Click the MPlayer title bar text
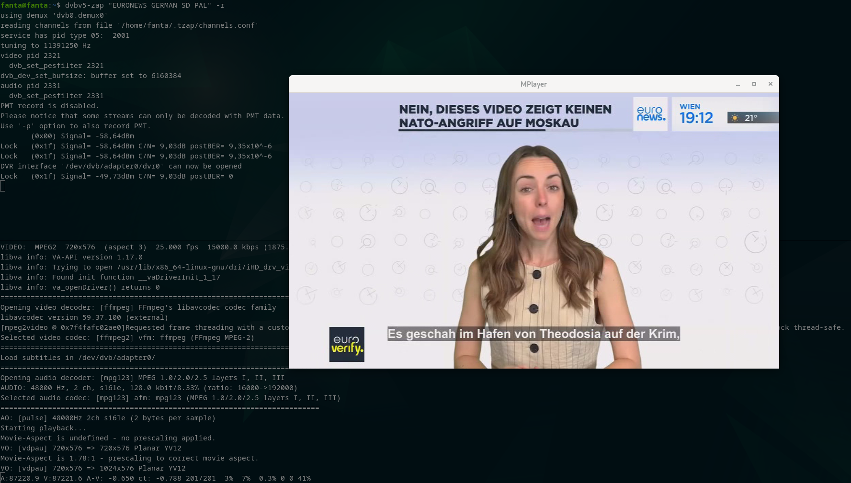This screenshot has height=483, width=851. tap(533, 84)
